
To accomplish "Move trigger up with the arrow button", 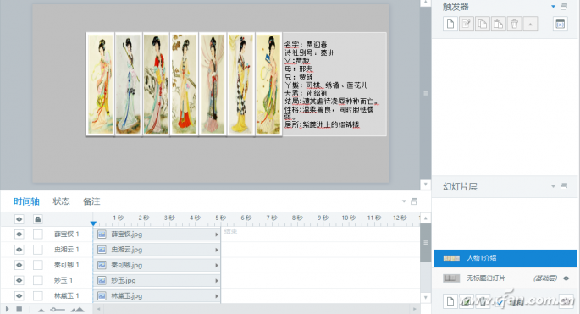I will tap(530, 25).
